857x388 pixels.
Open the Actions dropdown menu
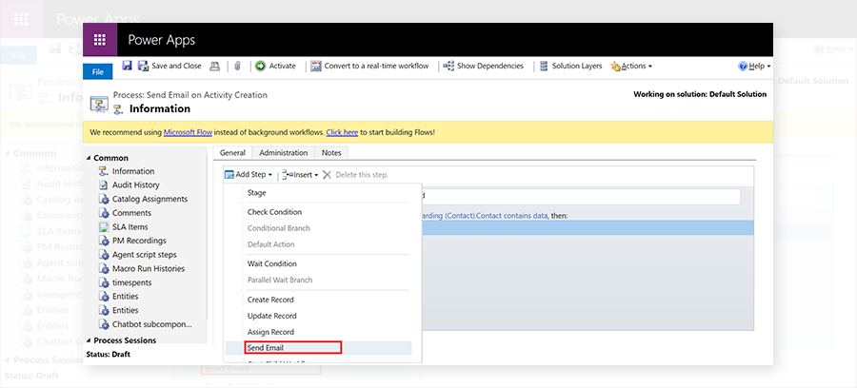pyautogui.click(x=631, y=66)
